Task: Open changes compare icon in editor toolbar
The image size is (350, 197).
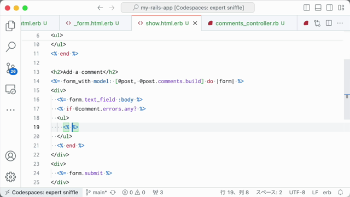Action: click(x=317, y=23)
